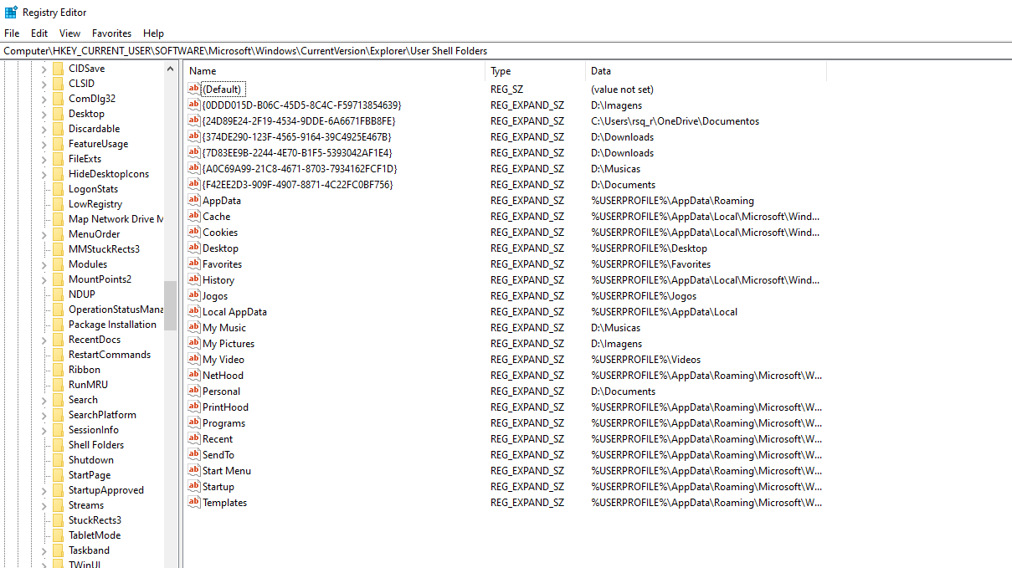Select the Discardable folder icon
Image resolution: width=1012 pixels, height=568 pixels.
[58, 129]
